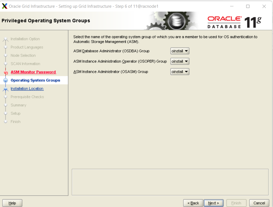This screenshot has height=207, width=273.
Task: Click Setup in step list
Action: (15, 113)
